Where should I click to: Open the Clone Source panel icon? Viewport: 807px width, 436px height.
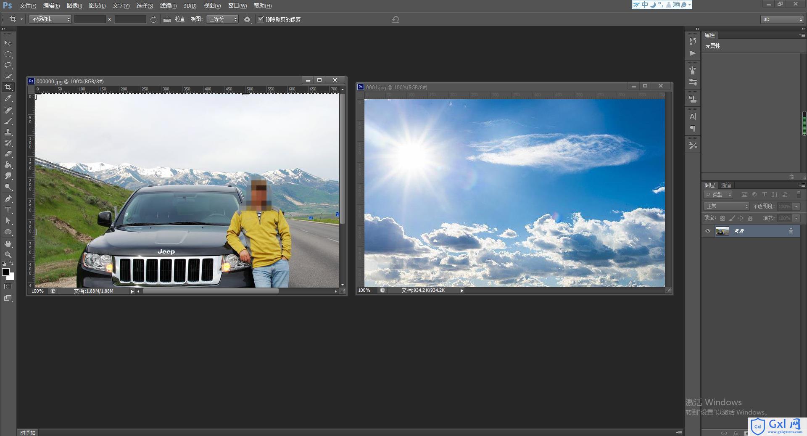click(x=693, y=99)
